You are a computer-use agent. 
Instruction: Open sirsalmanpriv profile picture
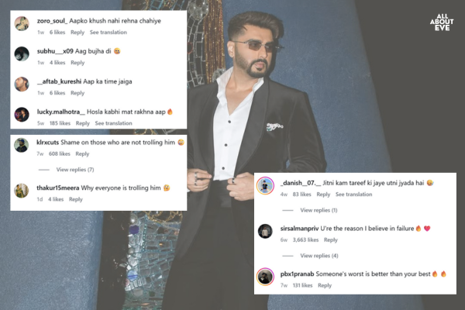266,232
